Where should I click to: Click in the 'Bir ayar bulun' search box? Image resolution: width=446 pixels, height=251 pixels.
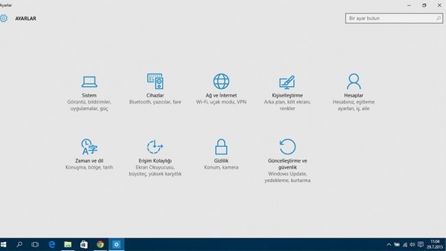394,19
